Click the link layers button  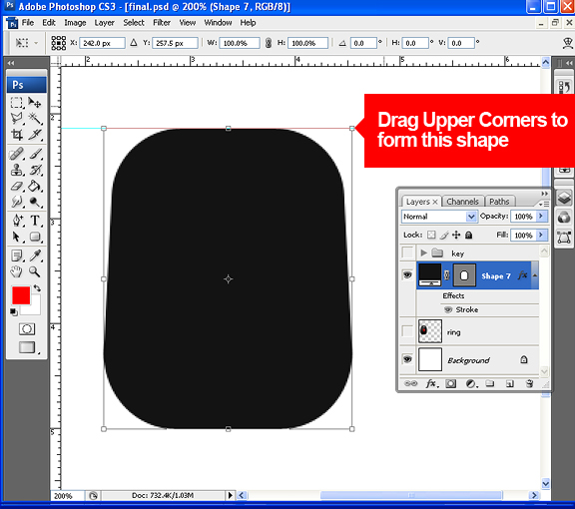pyautogui.click(x=410, y=383)
